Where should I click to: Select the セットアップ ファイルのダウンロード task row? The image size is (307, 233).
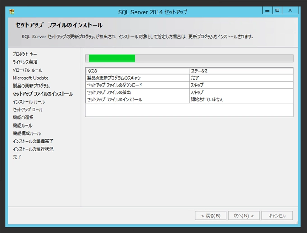[189, 85]
